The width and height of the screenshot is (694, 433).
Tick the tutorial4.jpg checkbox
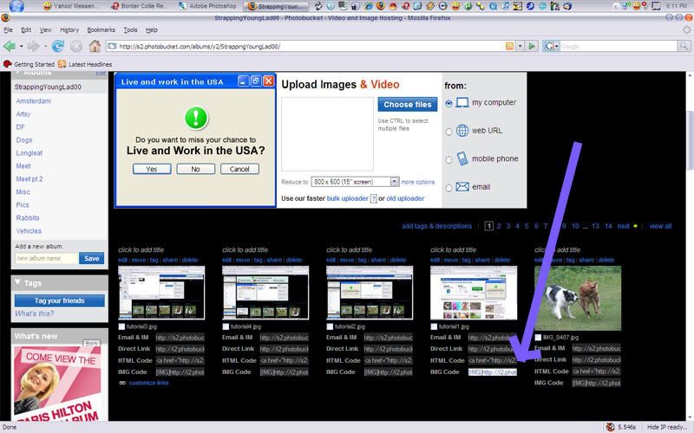[226, 326]
